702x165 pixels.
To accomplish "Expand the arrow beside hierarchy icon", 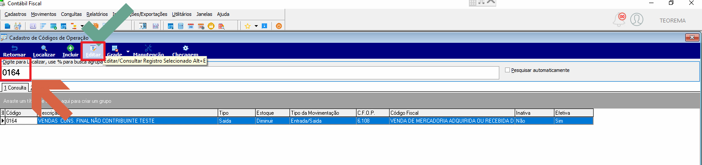I will tap(82, 26).
